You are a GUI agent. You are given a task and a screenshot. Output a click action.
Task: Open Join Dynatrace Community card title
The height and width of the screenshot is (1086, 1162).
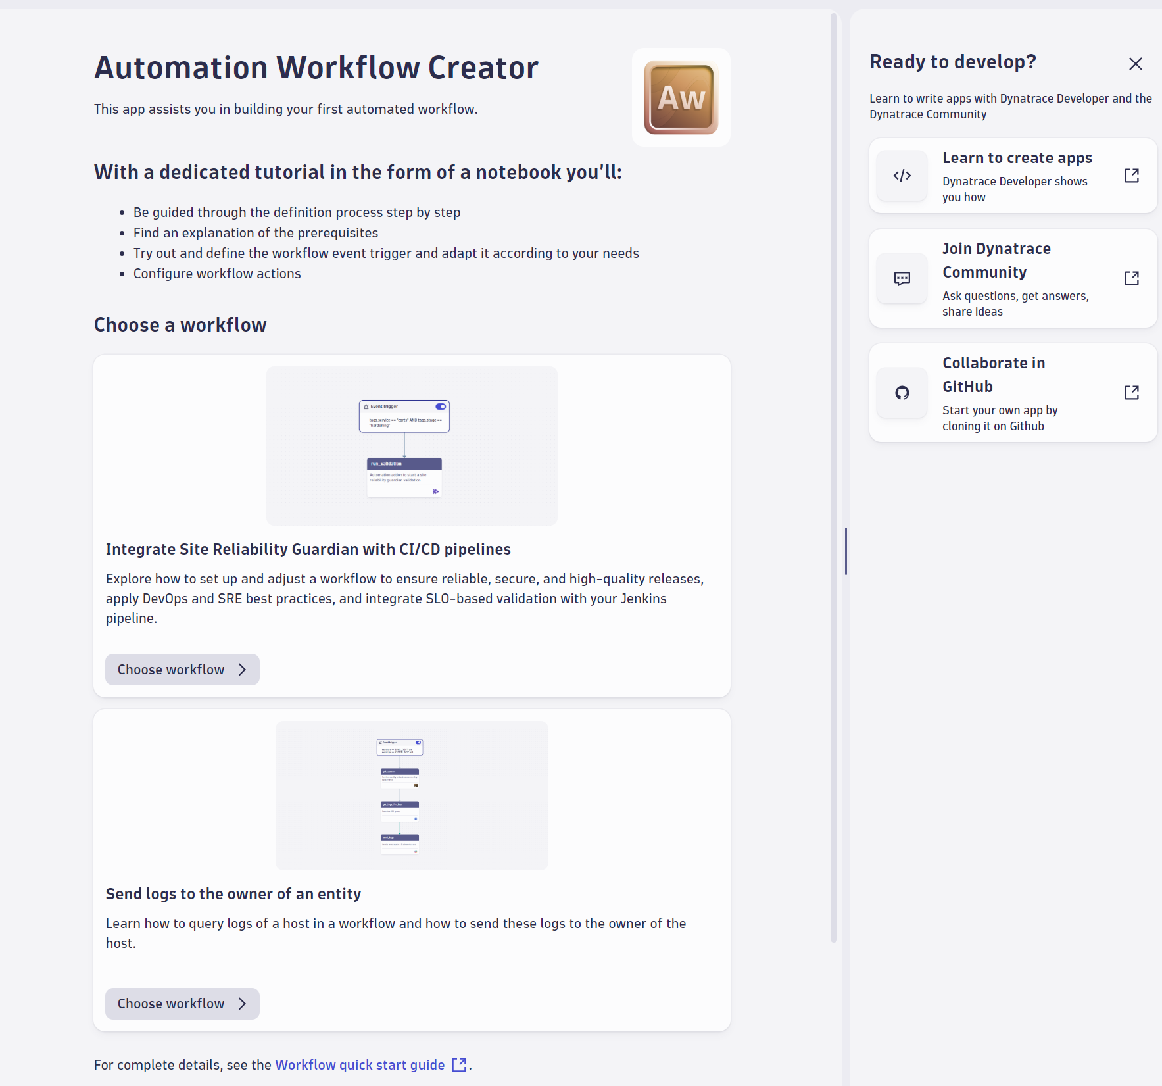(996, 260)
